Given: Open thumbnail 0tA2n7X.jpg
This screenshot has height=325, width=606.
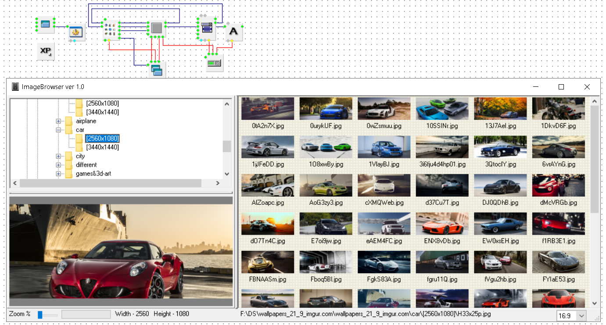Looking at the screenshot, I should tap(268, 109).
